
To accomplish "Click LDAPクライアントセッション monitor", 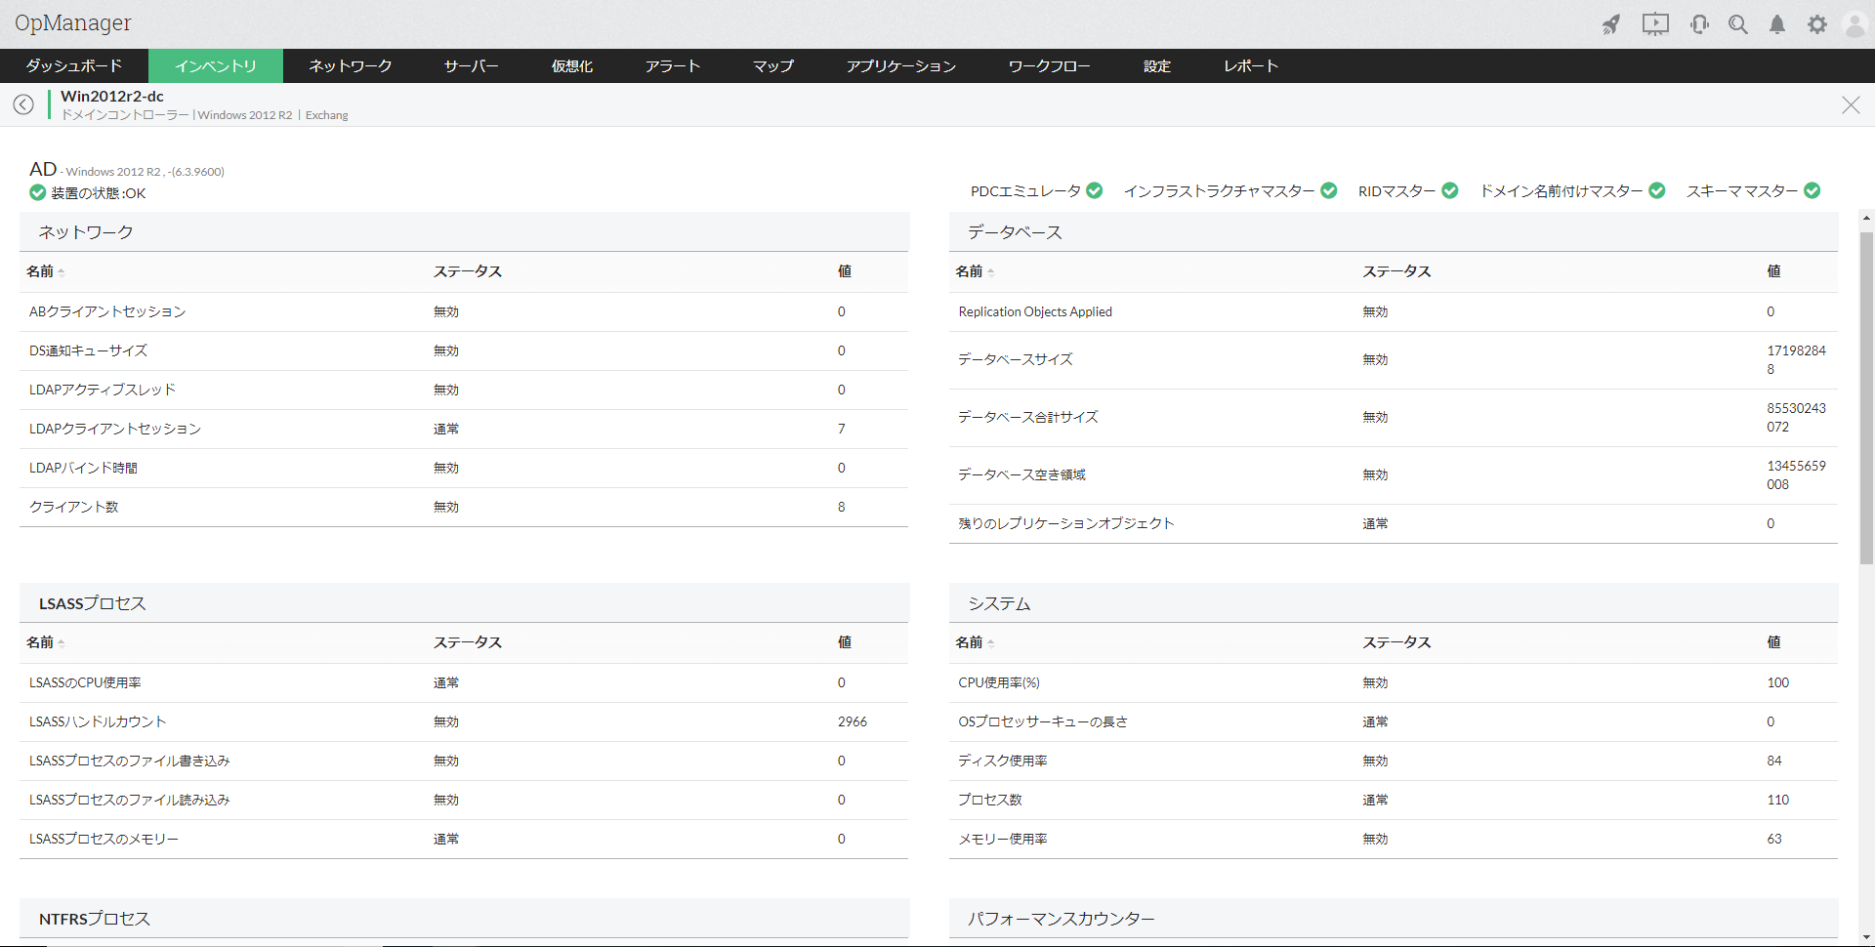I will [115, 429].
